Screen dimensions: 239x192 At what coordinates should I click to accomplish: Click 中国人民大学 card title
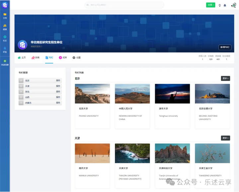pos(125,108)
